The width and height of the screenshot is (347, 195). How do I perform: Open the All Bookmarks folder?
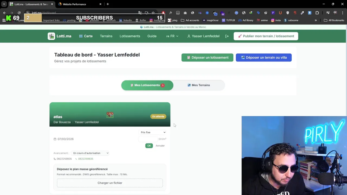[x=334, y=20]
